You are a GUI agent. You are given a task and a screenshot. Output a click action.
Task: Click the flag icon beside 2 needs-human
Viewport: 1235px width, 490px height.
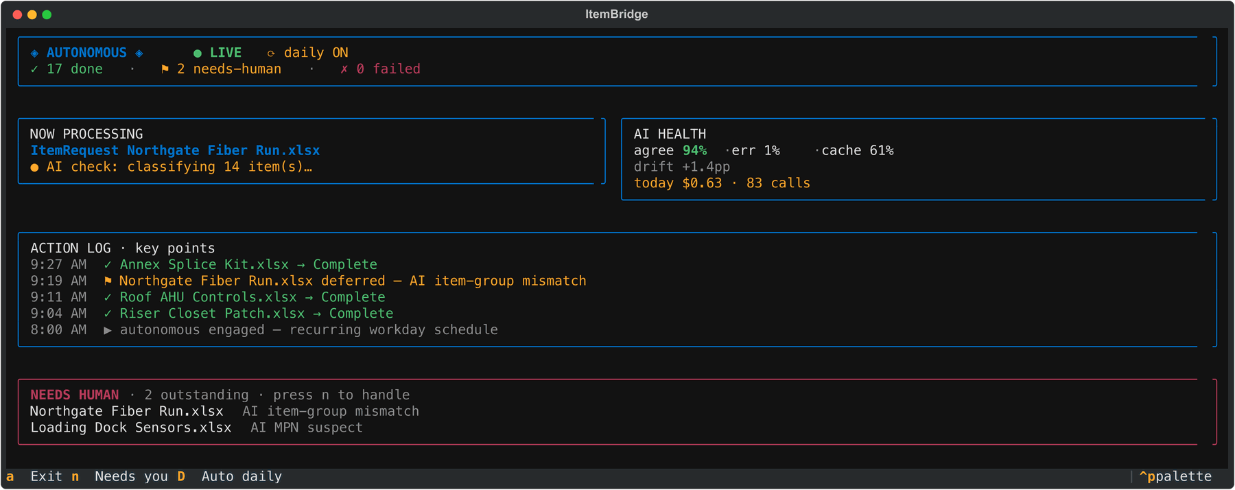(165, 69)
